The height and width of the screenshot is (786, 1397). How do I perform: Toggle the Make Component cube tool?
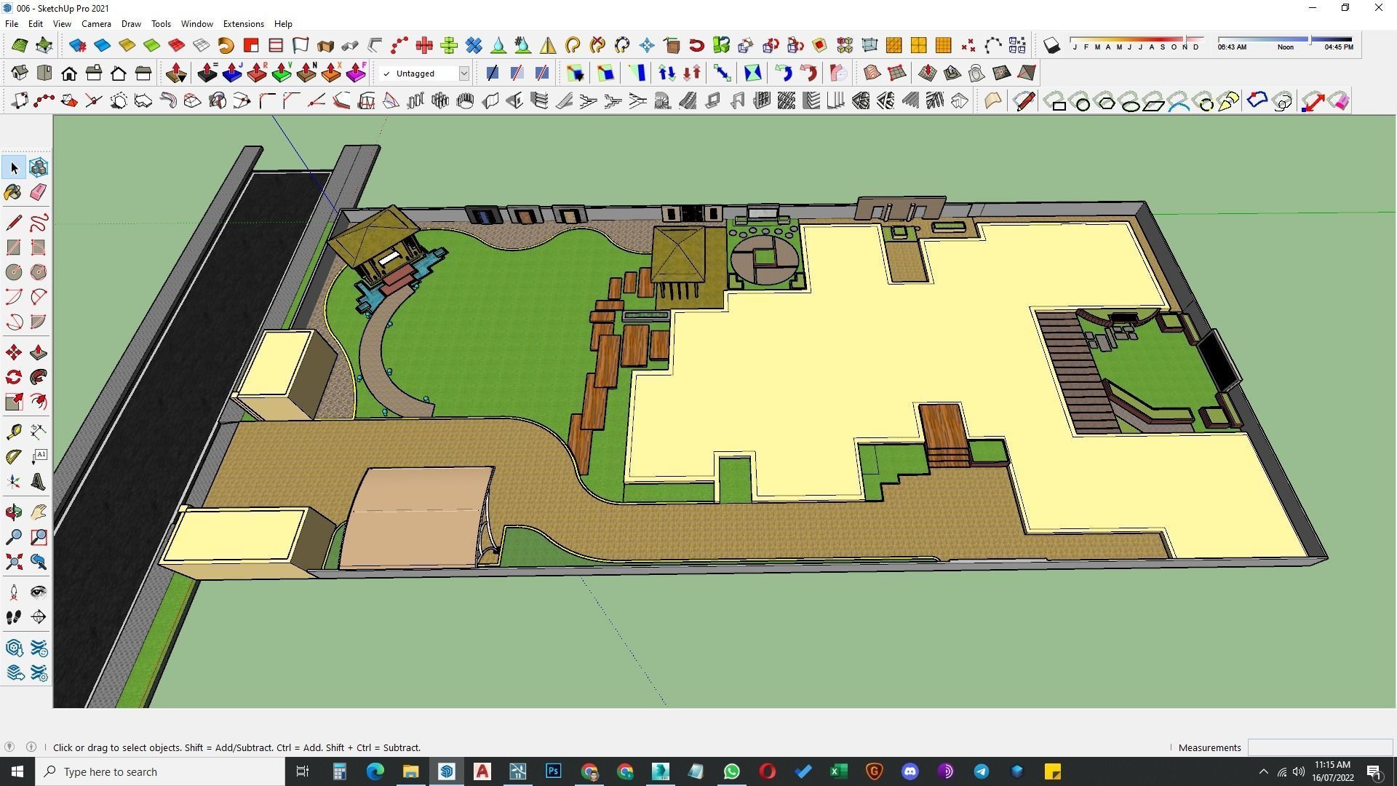point(39,167)
